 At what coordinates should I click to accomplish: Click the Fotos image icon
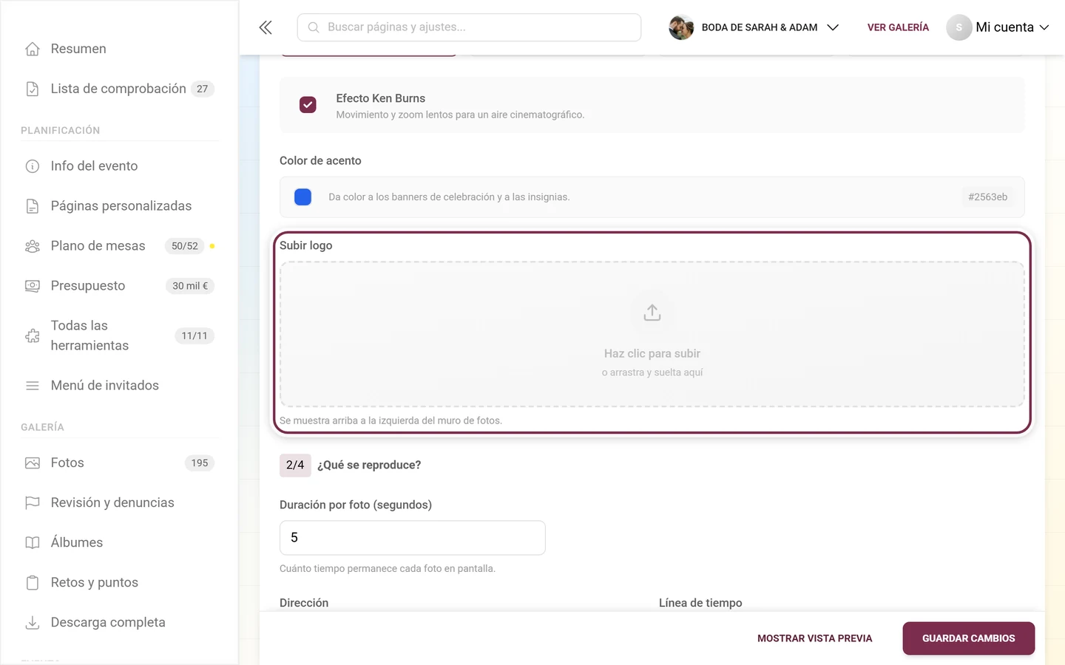[33, 463]
